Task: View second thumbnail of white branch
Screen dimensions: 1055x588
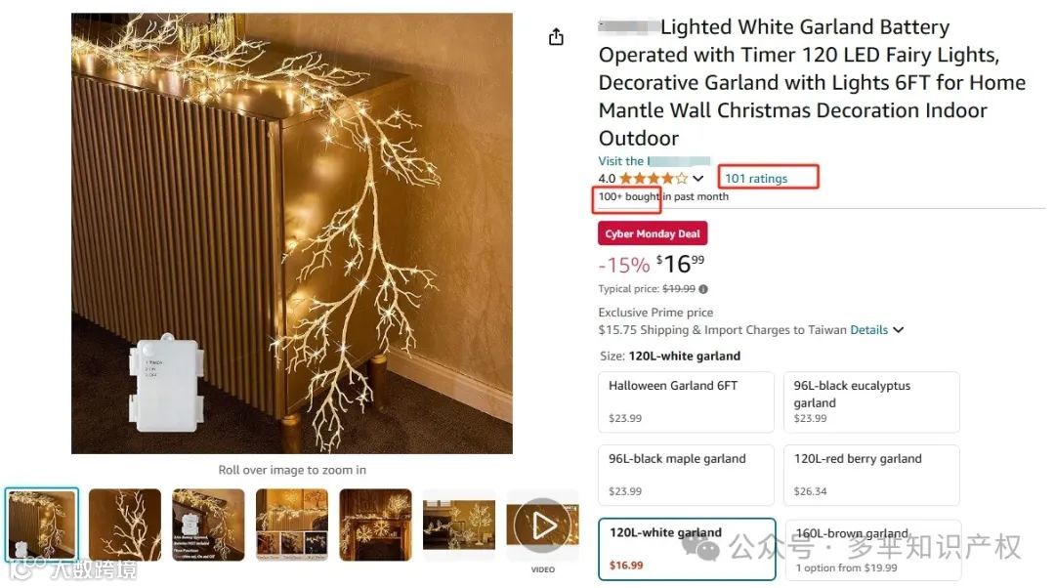Action: click(125, 525)
